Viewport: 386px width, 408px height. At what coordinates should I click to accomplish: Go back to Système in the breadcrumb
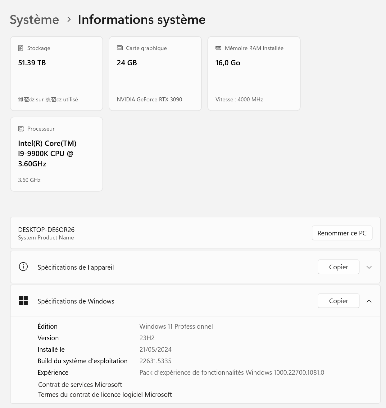34,20
